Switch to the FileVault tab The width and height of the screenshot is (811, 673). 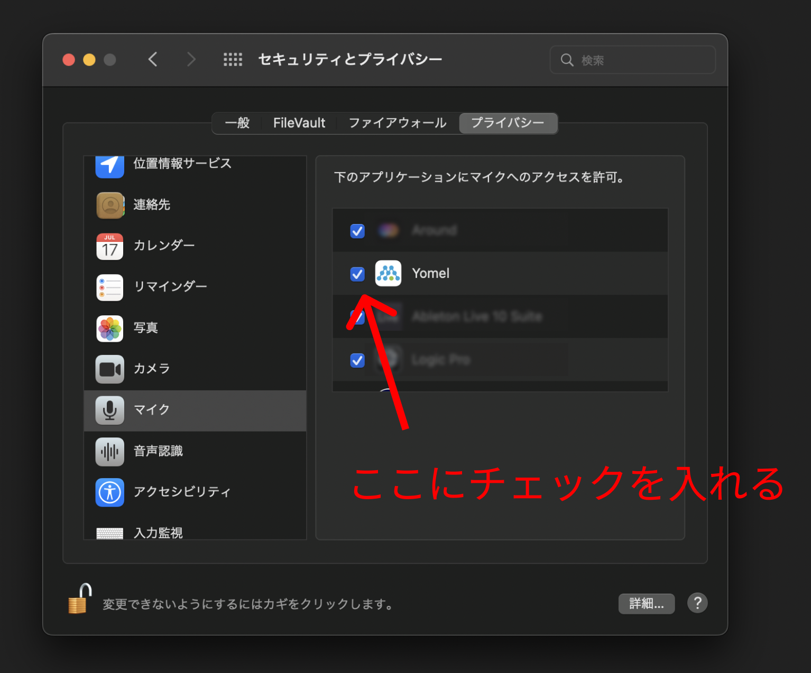coord(299,123)
